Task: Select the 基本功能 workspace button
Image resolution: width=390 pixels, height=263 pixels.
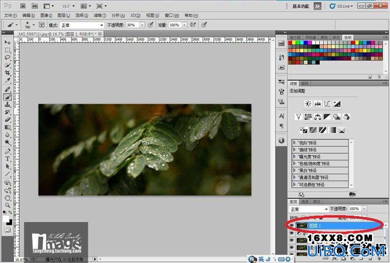Action: [x=300, y=6]
